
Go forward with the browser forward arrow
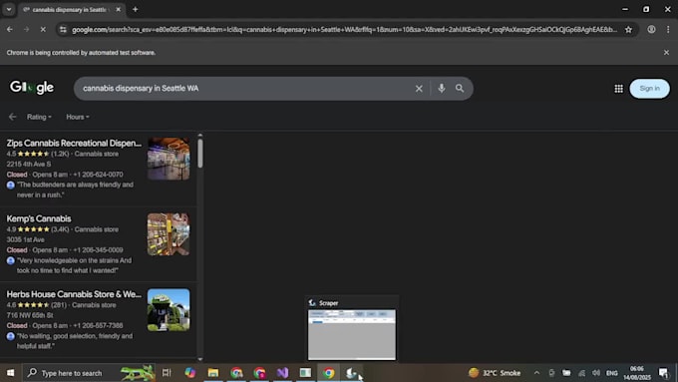[x=26, y=29]
